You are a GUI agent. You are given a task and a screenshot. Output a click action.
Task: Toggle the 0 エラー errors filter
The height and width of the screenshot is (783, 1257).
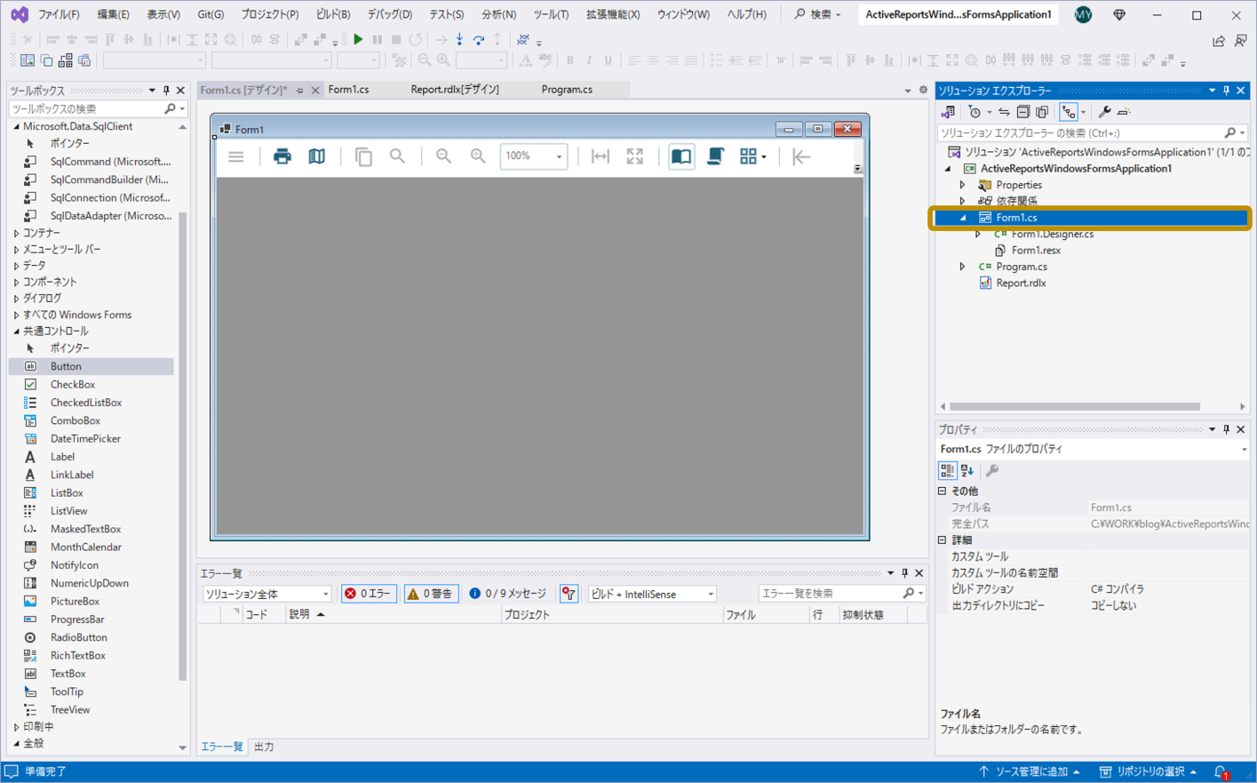[x=368, y=594]
